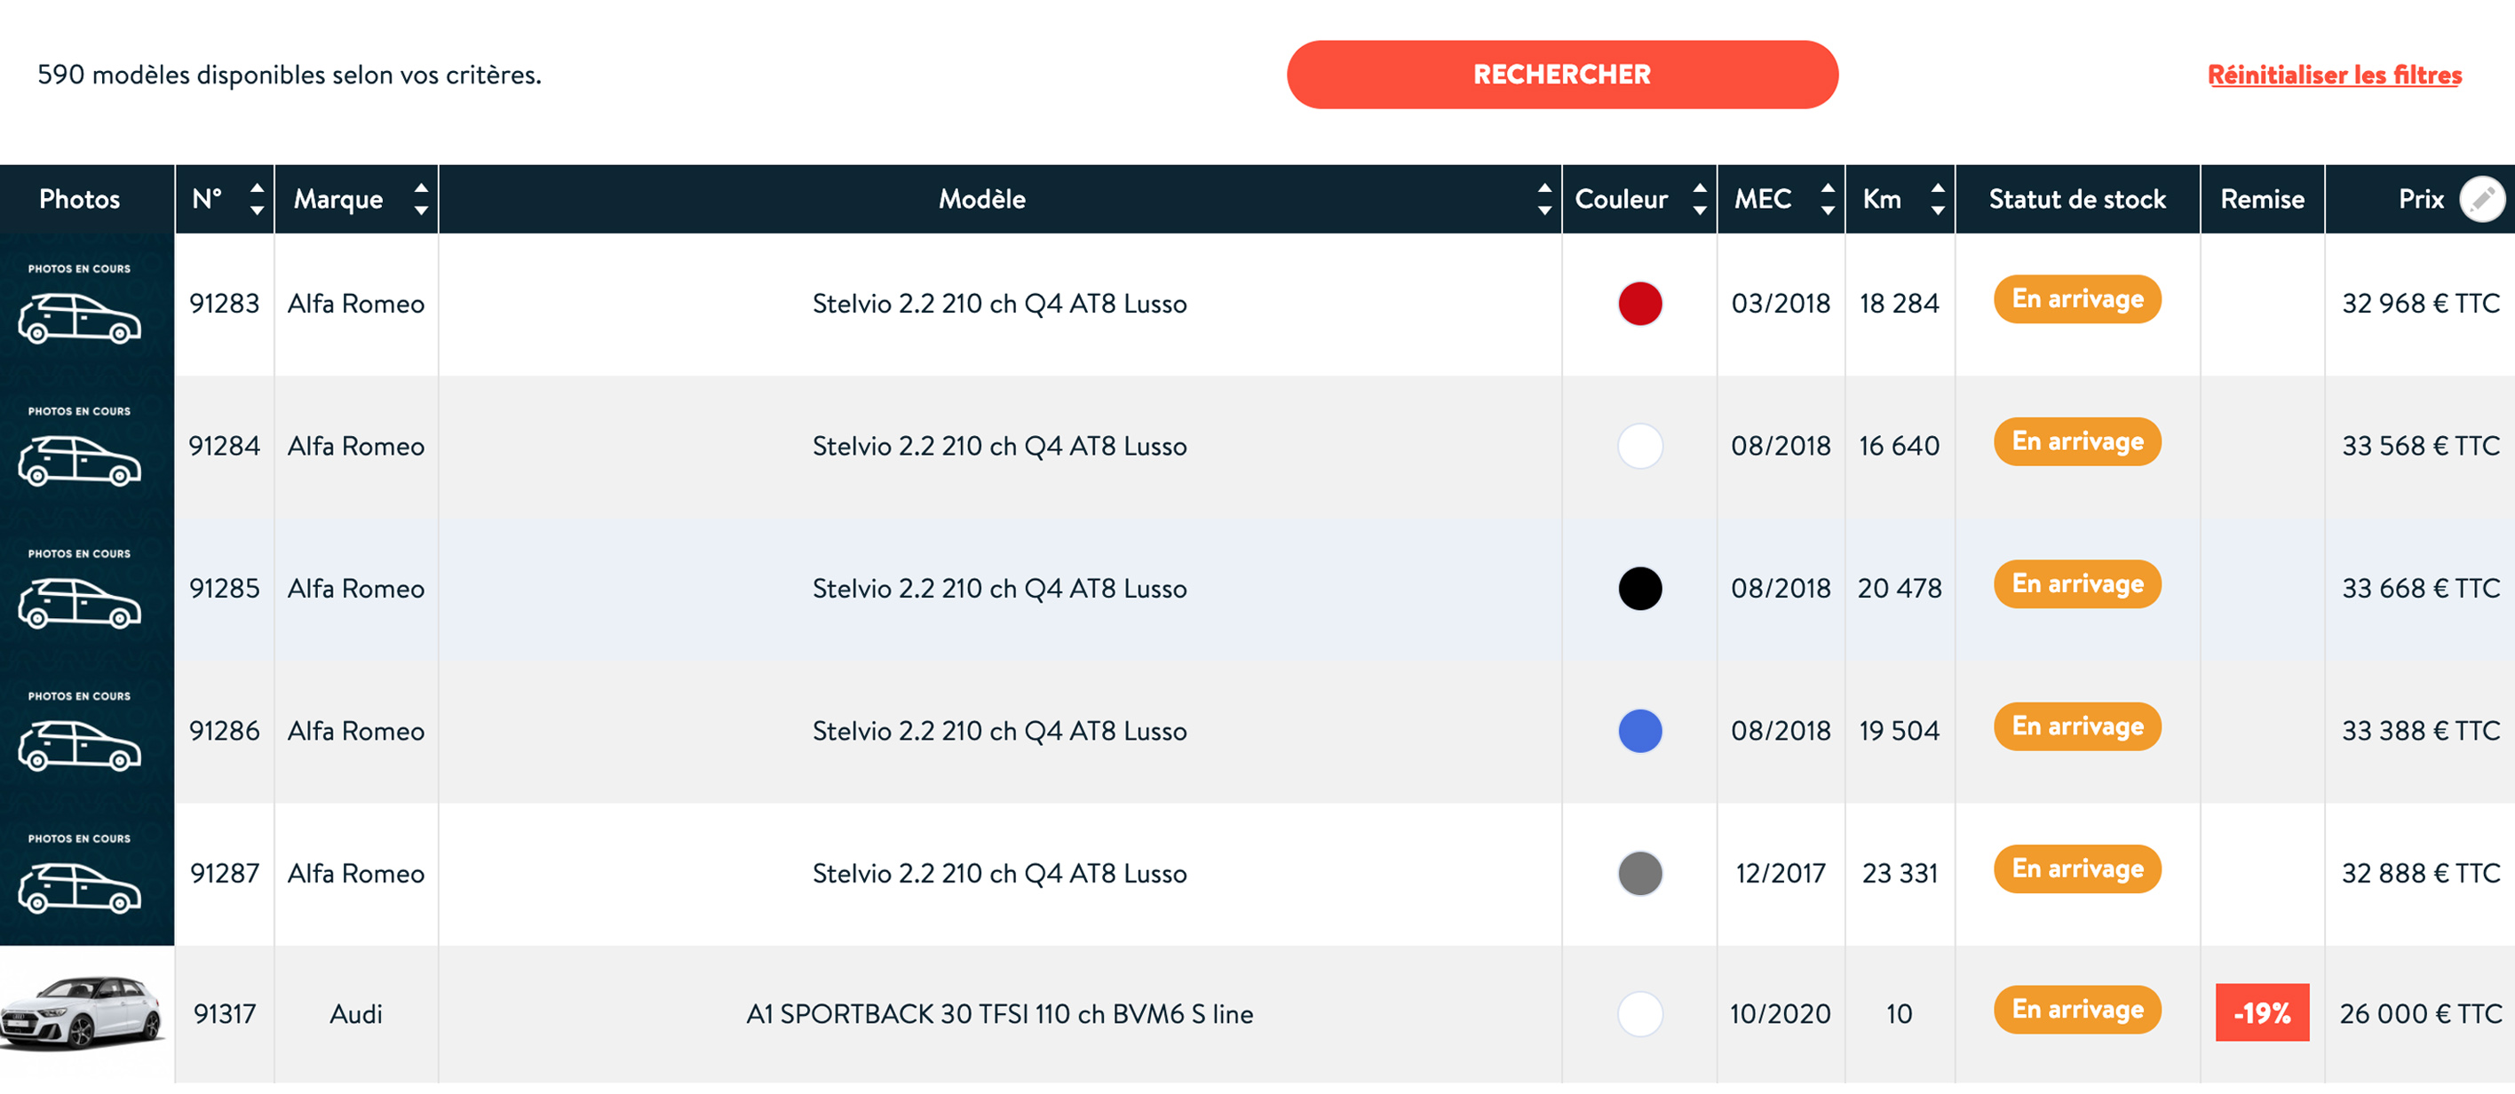Click the Remise column header
The width and height of the screenshot is (2515, 1094).
pos(2262,199)
